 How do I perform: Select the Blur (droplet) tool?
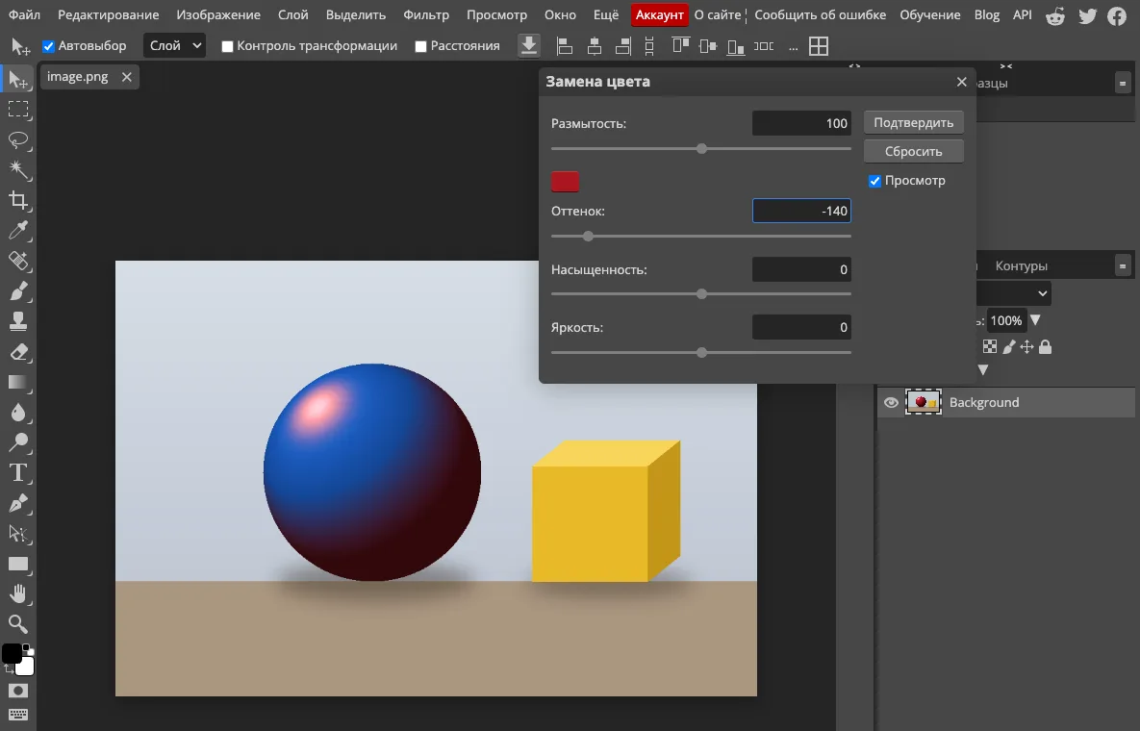click(x=18, y=412)
